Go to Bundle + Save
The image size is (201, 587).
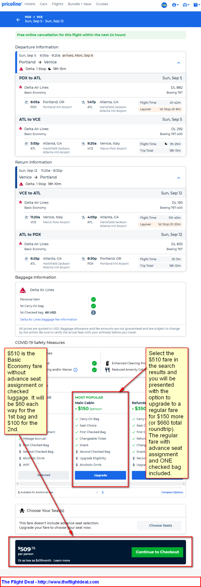pos(79,4)
